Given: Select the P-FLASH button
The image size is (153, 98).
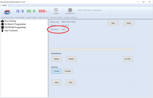Looking at the screenshot, I should 57,71.
